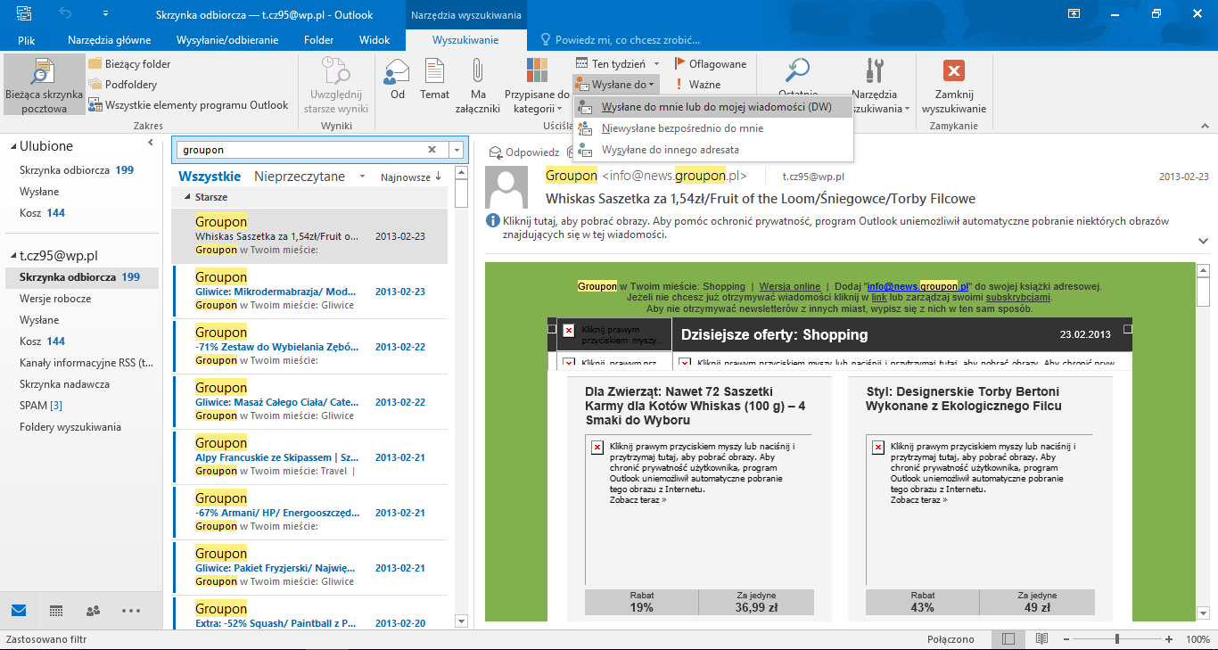Switch to Reading view icon in status bar

point(1041,639)
